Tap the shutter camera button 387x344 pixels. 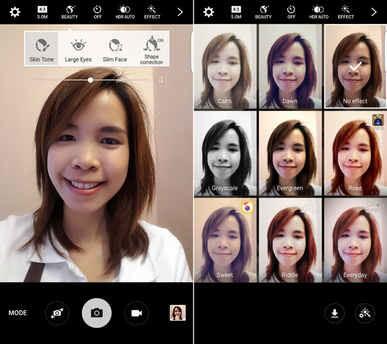(x=97, y=313)
